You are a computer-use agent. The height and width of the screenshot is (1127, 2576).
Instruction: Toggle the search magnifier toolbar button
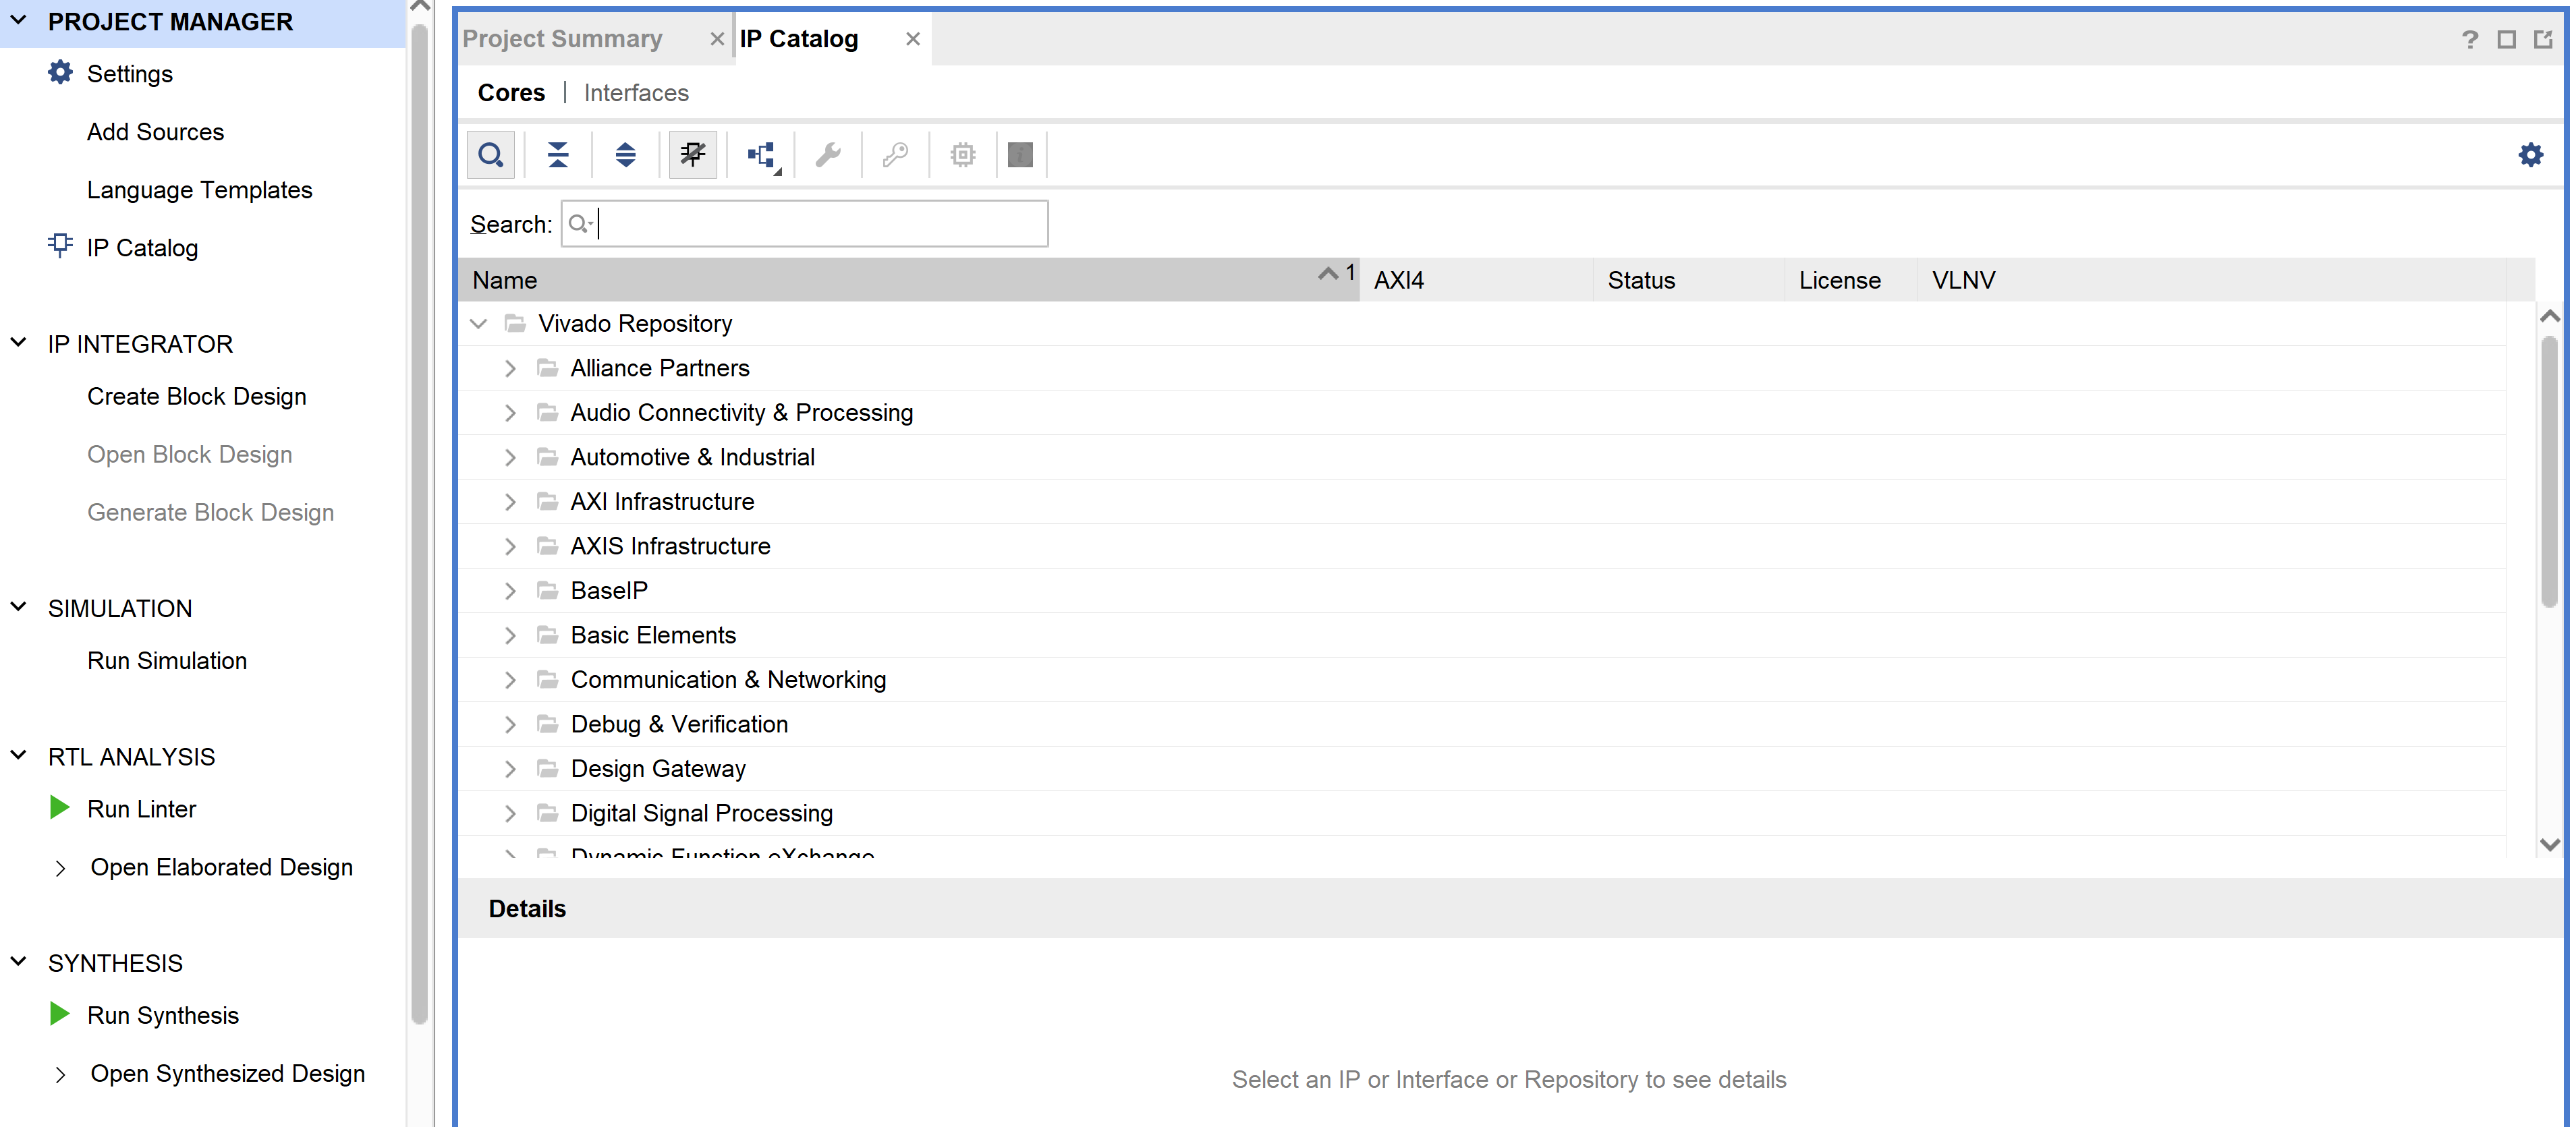point(490,155)
